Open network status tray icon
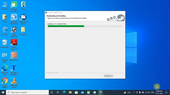The width and height of the screenshot is (170, 95). coord(146,92)
